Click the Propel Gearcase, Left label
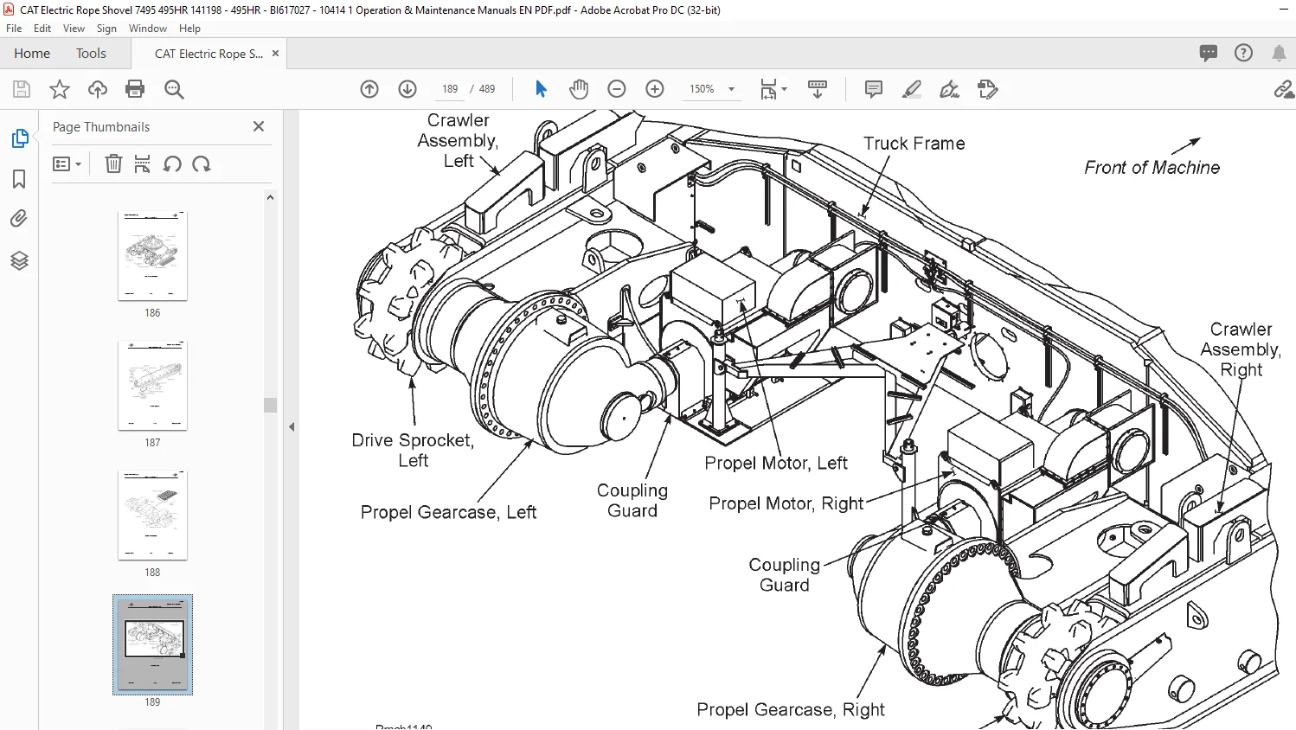The width and height of the screenshot is (1296, 730). 448,512
